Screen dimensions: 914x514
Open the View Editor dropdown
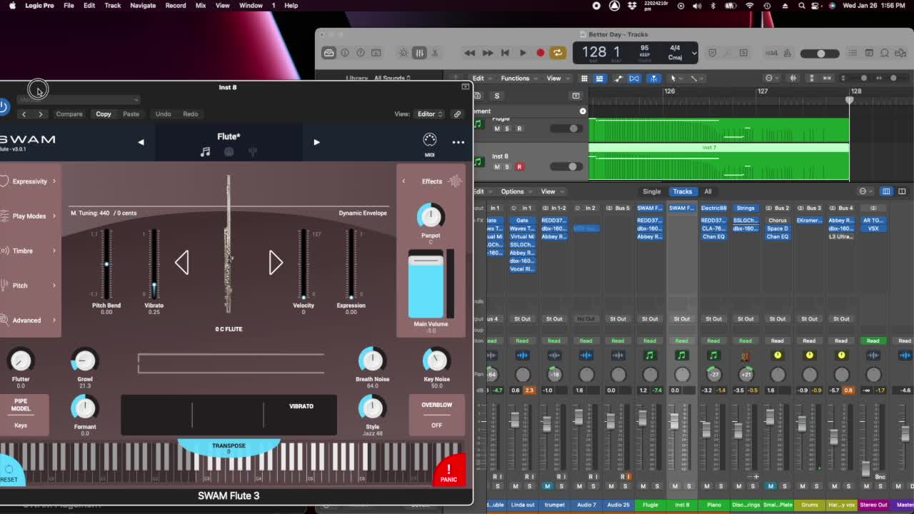coord(429,114)
